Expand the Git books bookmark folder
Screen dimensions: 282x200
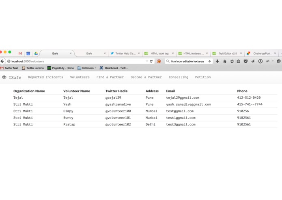click(x=87, y=68)
